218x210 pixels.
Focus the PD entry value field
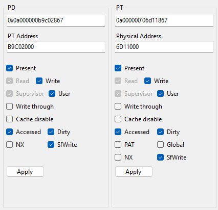56,20
